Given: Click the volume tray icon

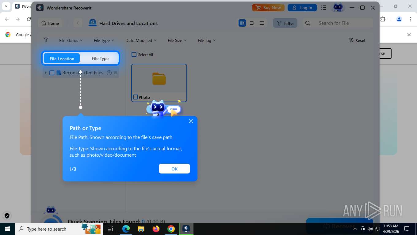Looking at the screenshot, I should tap(370, 229).
